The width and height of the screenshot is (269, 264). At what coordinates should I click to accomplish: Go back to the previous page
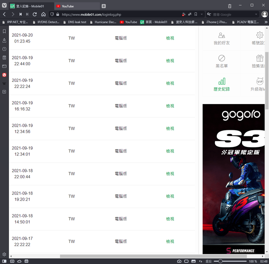coord(4,15)
